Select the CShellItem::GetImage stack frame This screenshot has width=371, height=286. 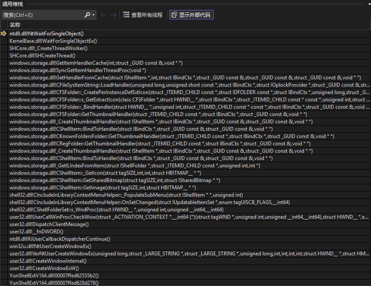point(103,188)
